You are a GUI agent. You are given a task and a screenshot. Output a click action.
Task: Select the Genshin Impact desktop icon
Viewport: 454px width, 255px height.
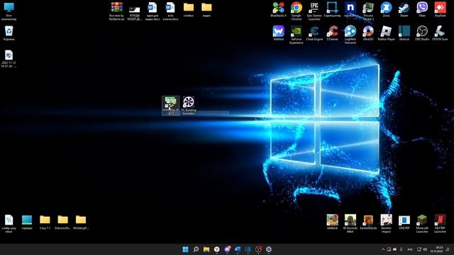click(x=386, y=224)
